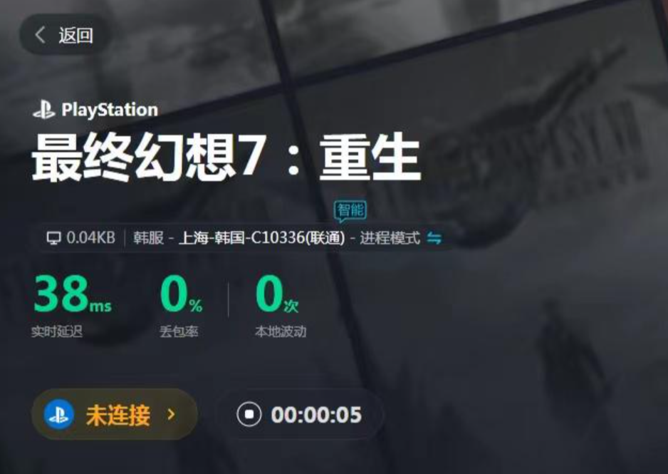
Task: Click the back chevron arrow icon
Action: coord(40,35)
